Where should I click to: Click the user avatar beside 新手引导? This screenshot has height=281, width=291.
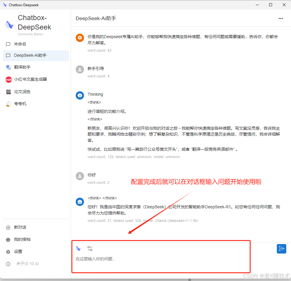click(x=80, y=69)
